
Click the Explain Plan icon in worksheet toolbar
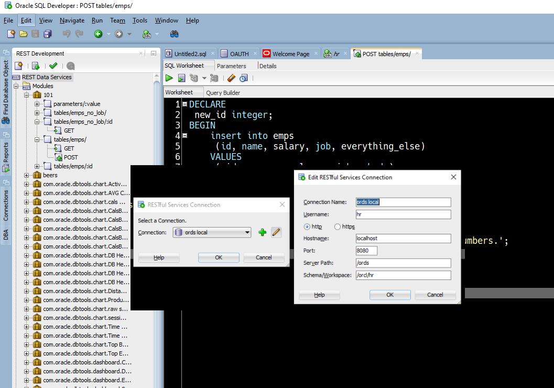[x=193, y=78]
